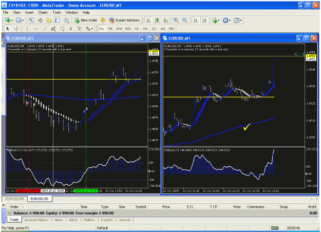Select the M30 timeframe
Image resolution: width=321 pixels, height=232 pixels.
[x=128, y=29]
